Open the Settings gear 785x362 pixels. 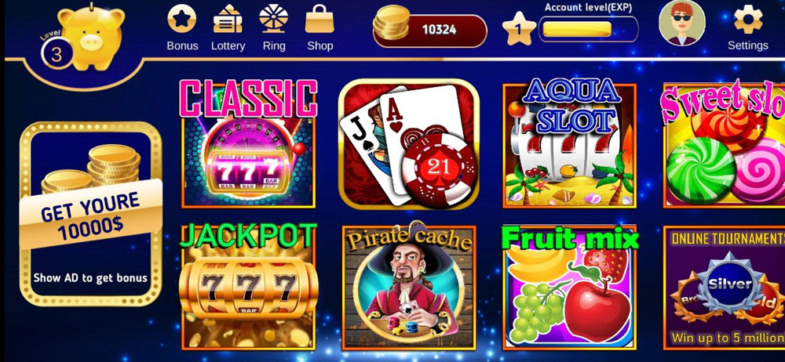748,19
